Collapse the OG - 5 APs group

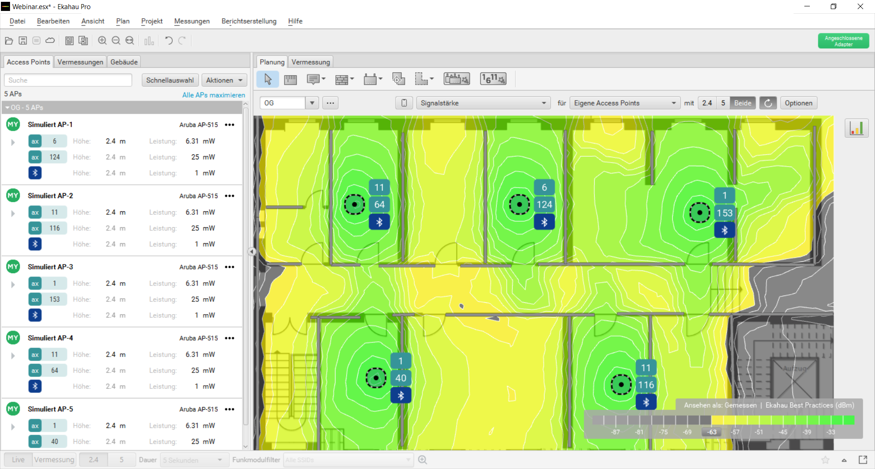click(x=7, y=107)
